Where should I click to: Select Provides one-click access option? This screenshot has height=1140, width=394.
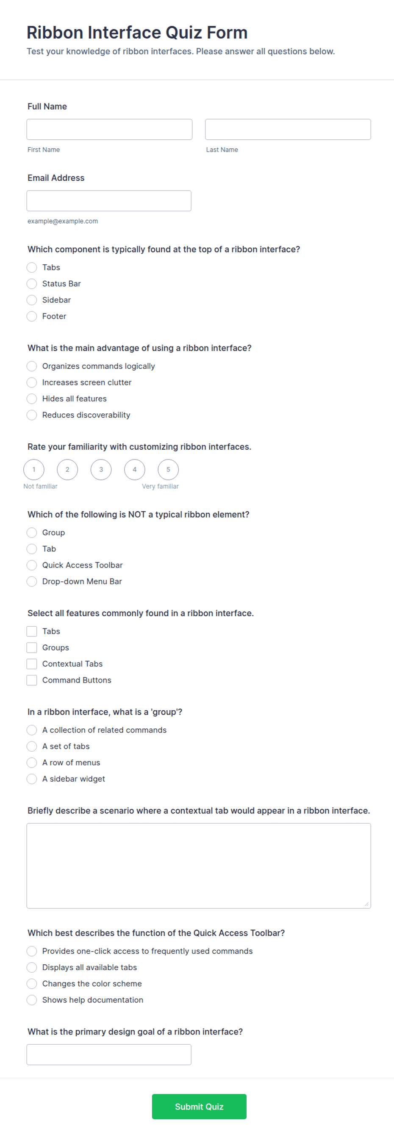point(32,951)
